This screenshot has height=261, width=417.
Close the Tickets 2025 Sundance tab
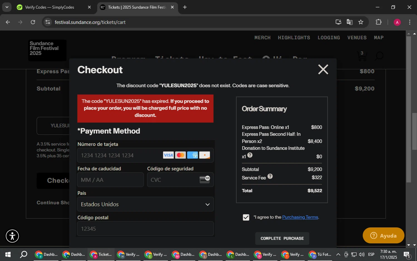172,7
